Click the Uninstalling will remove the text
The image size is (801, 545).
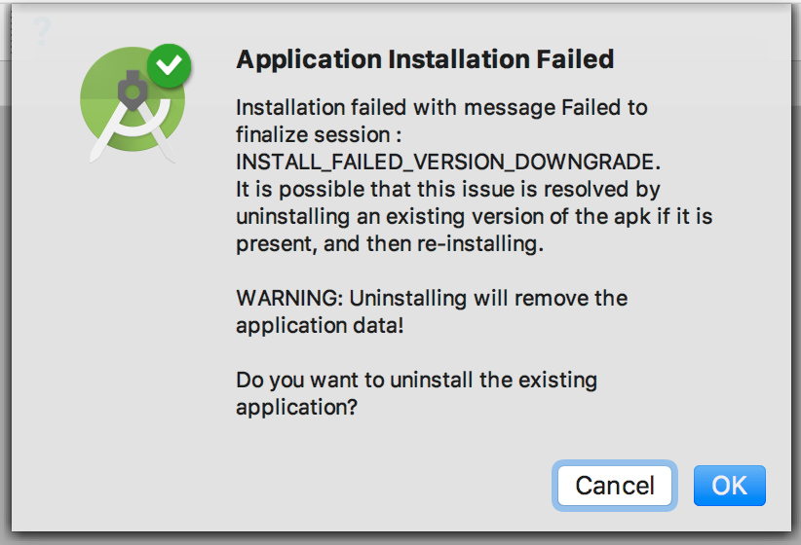(488, 298)
